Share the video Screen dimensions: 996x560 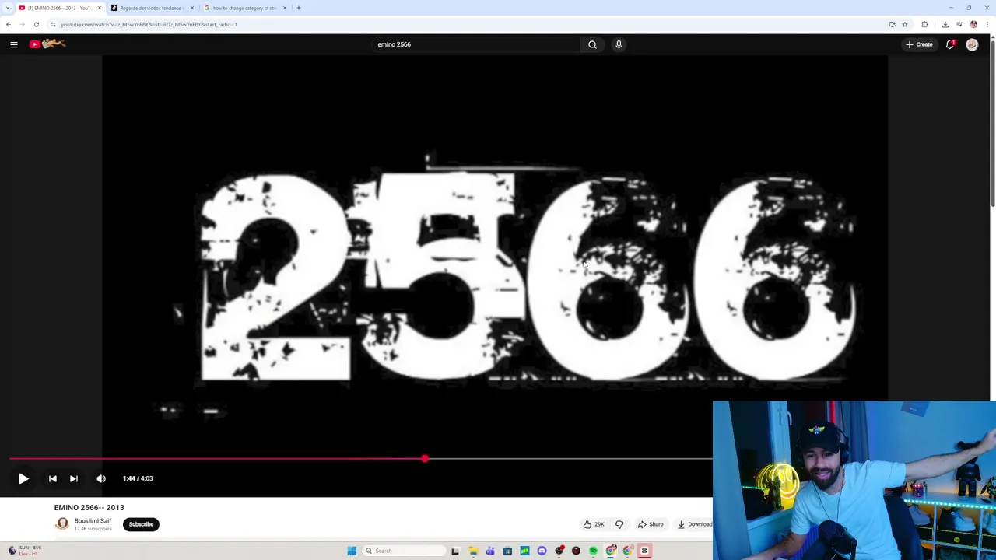click(x=651, y=524)
